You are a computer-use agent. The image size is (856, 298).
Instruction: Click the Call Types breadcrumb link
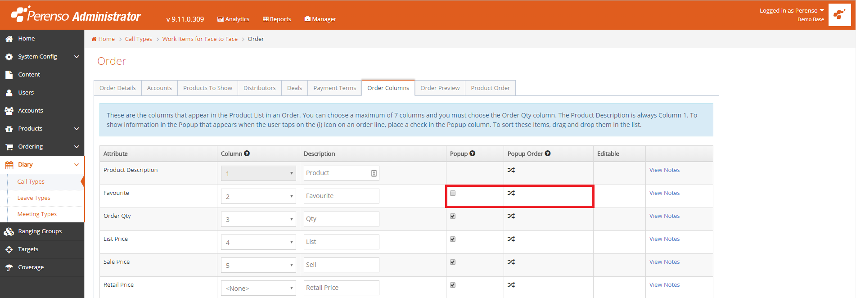click(139, 39)
